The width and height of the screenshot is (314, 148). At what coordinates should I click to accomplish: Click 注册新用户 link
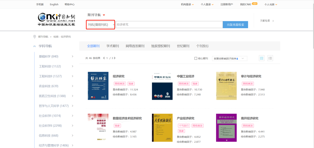(227, 4)
